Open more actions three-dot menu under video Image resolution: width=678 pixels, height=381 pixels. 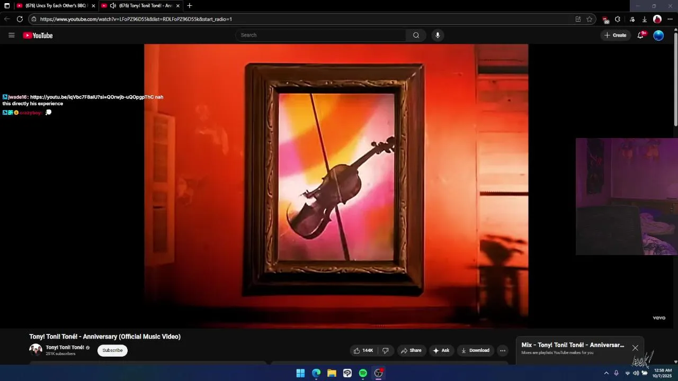[x=503, y=350]
